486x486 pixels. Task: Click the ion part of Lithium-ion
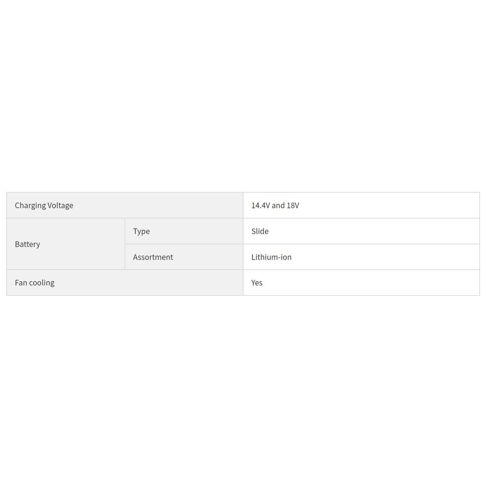tap(286, 257)
